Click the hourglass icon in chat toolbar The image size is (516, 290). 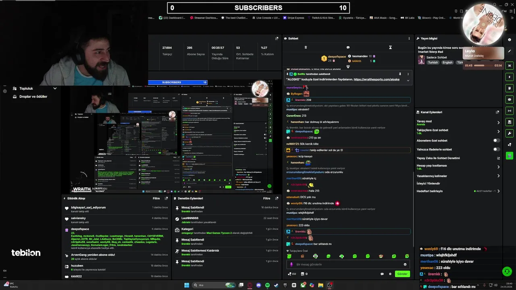pos(390,48)
